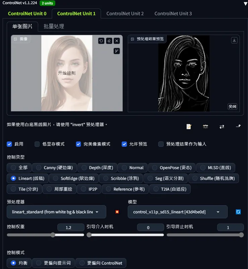Screen dimensions: 248x269
Task: Select Reference (参考) control type
Action: (125, 189)
